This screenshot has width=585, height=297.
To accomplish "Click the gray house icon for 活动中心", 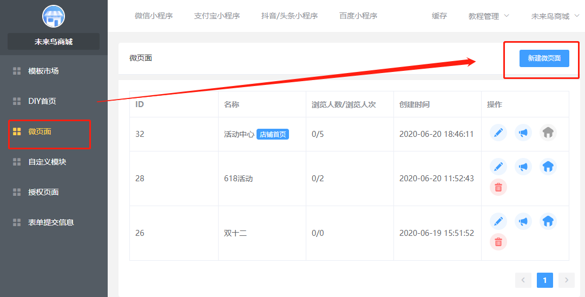I will pos(548,133).
